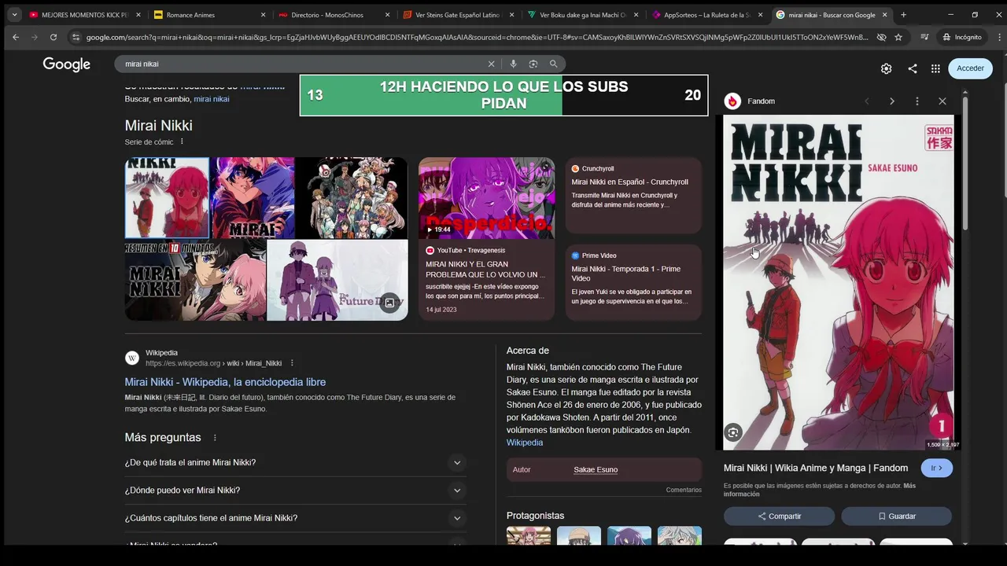The height and width of the screenshot is (566, 1007).
Task: Switch to the Romance Animes tab
Action: 209,14
